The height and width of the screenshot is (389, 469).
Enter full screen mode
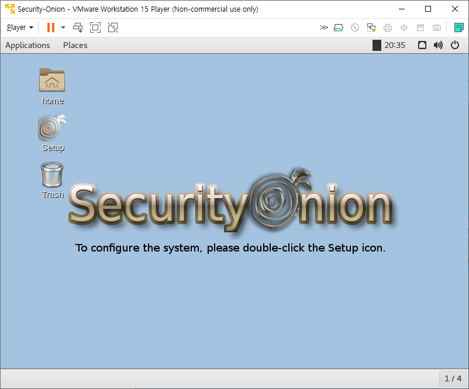point(95,27)
